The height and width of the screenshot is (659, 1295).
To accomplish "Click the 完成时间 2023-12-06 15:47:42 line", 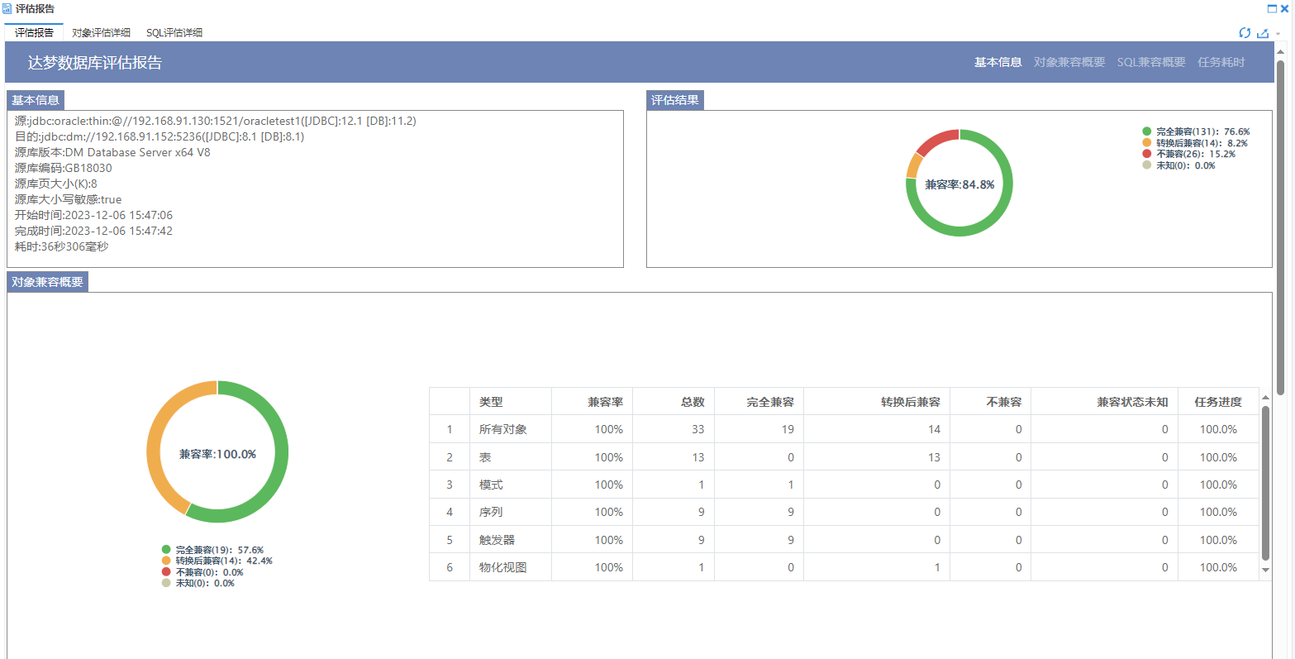I will point(93,231).
